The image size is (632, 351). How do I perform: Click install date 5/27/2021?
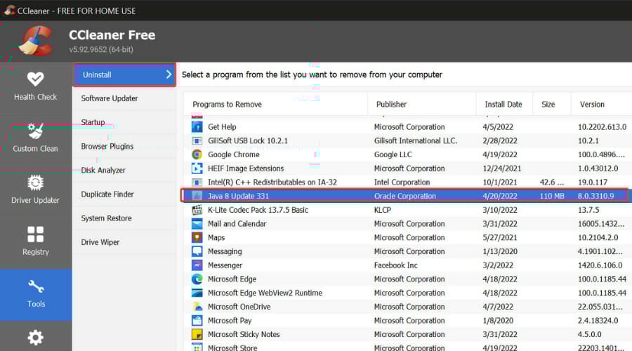coord(500,237)
